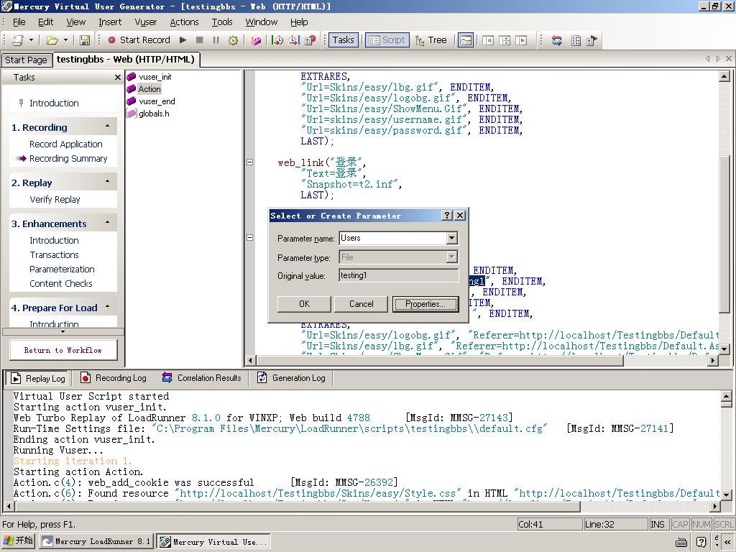
Task: Open dropdown arrow next to Open icon
Action: [65, 40]
